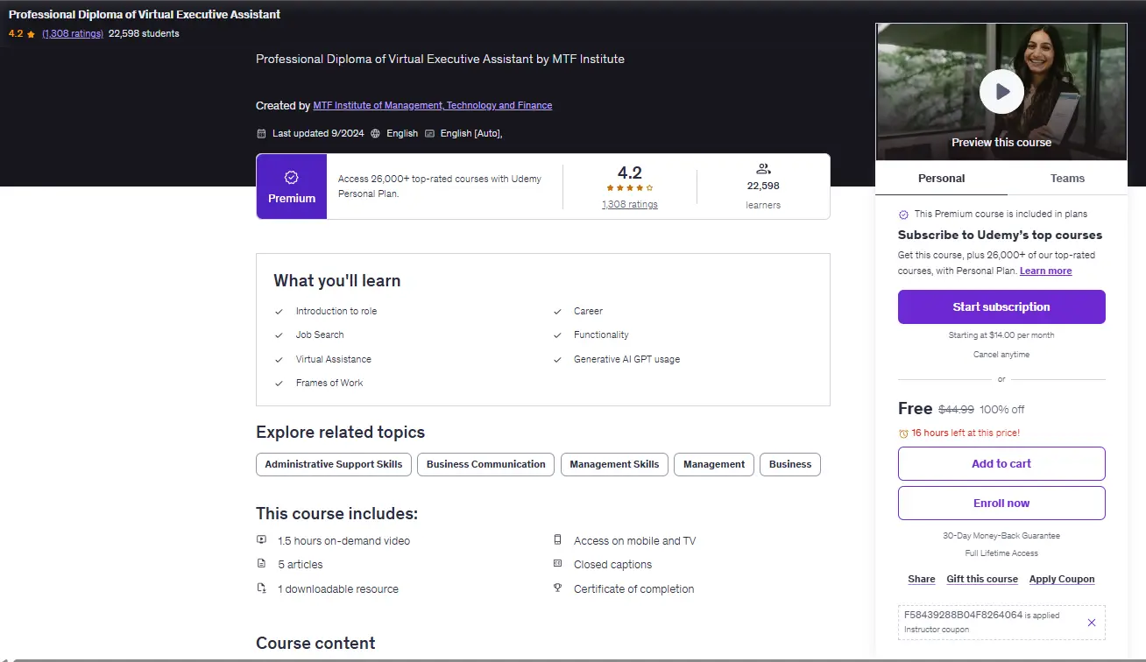The height and width of the screenshot is (662, 1146).
Task: Click the course preview thumbnail image
Action: [x=1001, y=91]
